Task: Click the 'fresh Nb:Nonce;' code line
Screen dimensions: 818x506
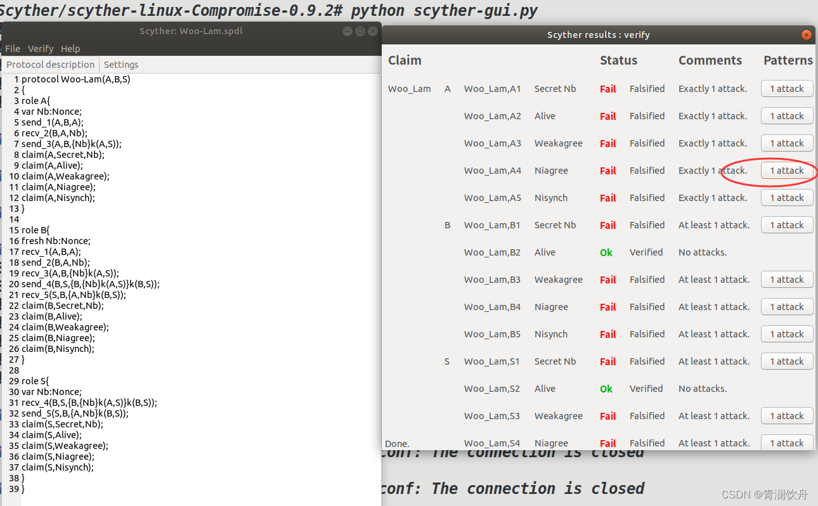Action: (x=56, y=241)
